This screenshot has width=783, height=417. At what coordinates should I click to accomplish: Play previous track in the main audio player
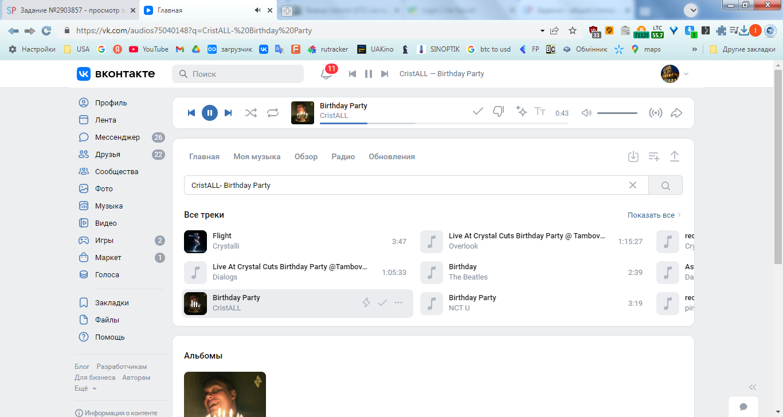point(191,113)
